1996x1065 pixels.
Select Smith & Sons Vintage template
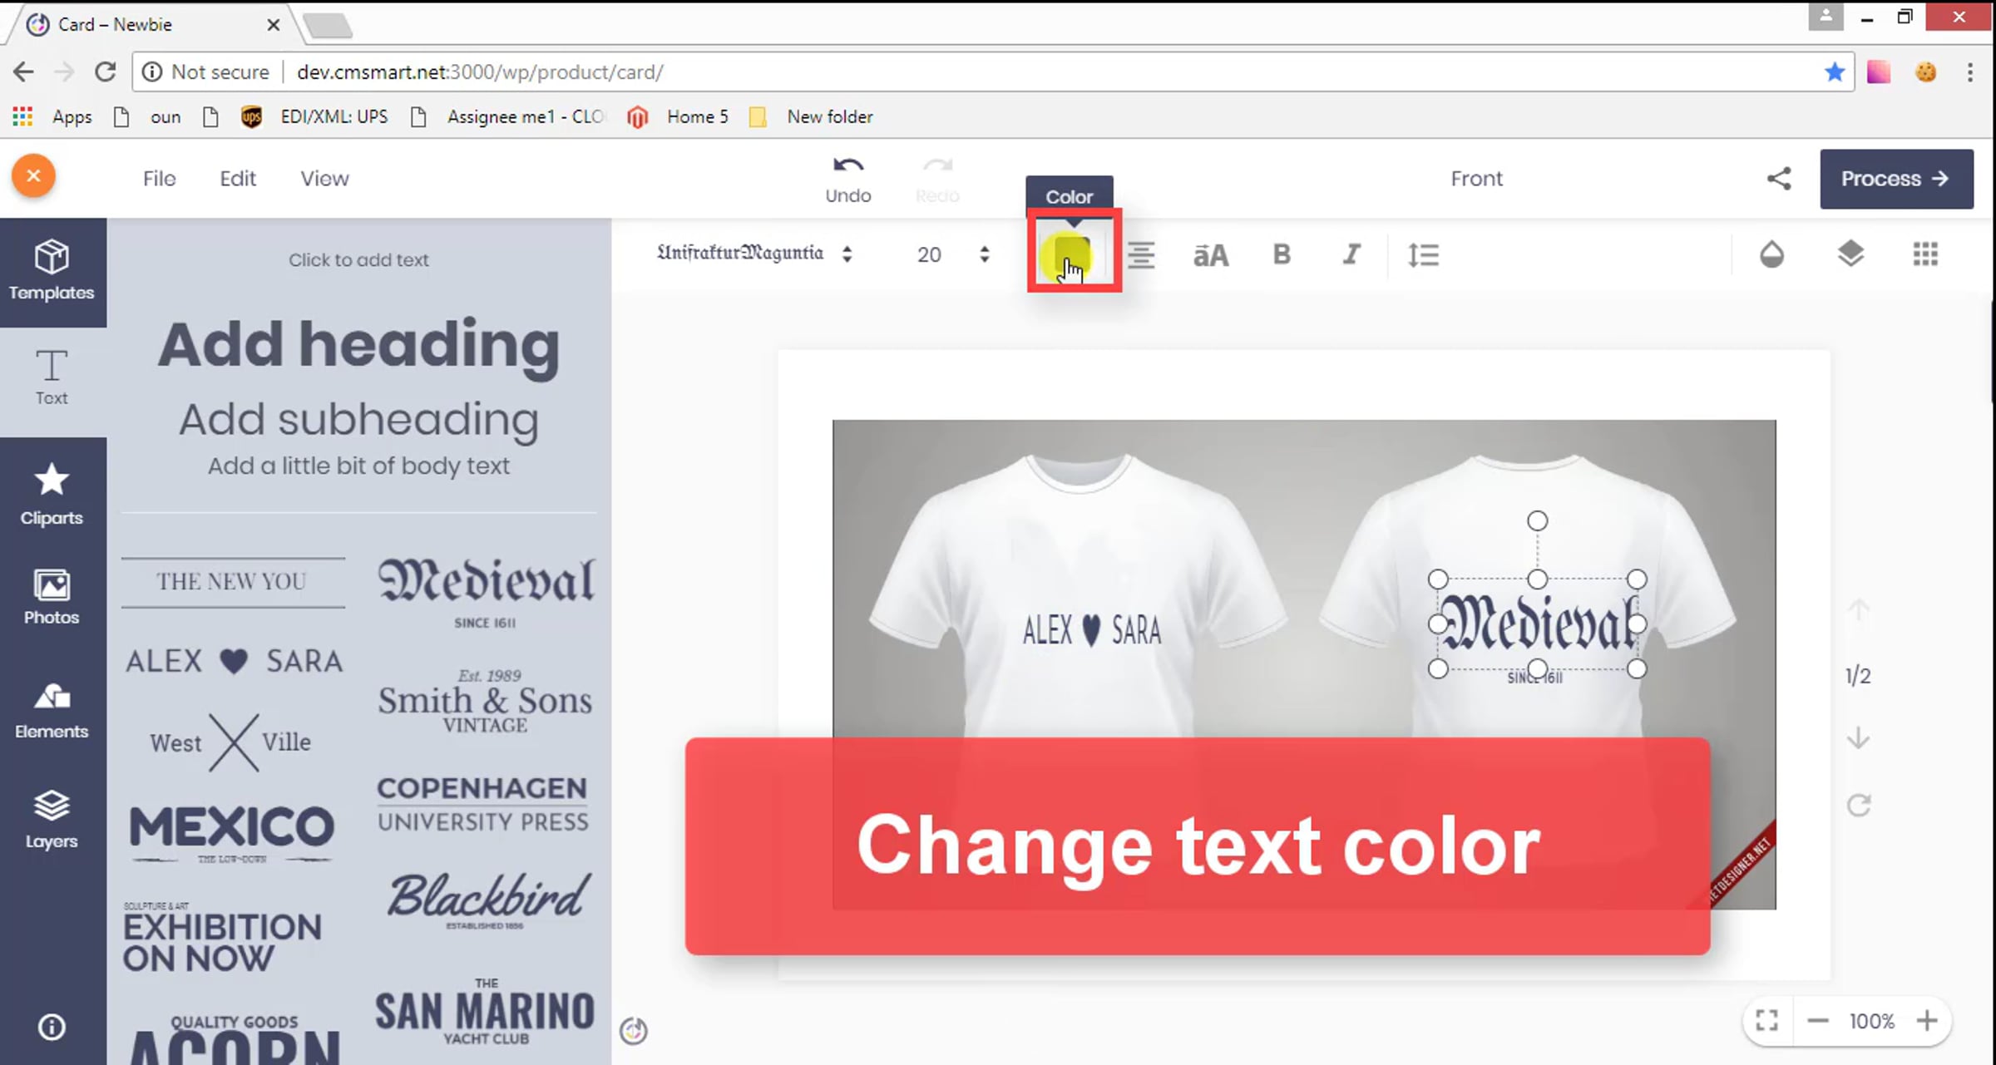pos(485,701)
